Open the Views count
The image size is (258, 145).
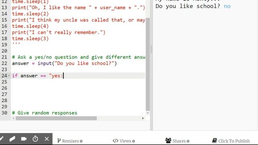click(x=124, y=141)
